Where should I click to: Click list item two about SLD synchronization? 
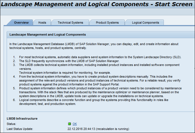click(x=69, y=61)
